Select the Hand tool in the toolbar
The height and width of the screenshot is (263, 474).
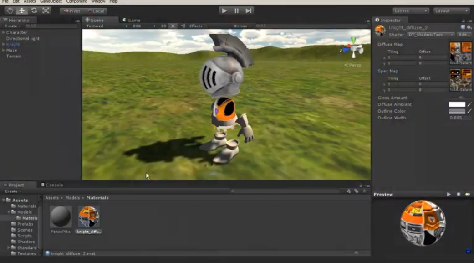(x=10, y=10)
